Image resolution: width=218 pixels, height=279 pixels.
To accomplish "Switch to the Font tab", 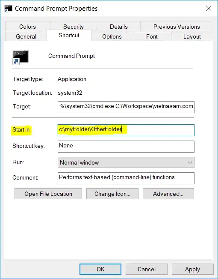I will point(152,36).
